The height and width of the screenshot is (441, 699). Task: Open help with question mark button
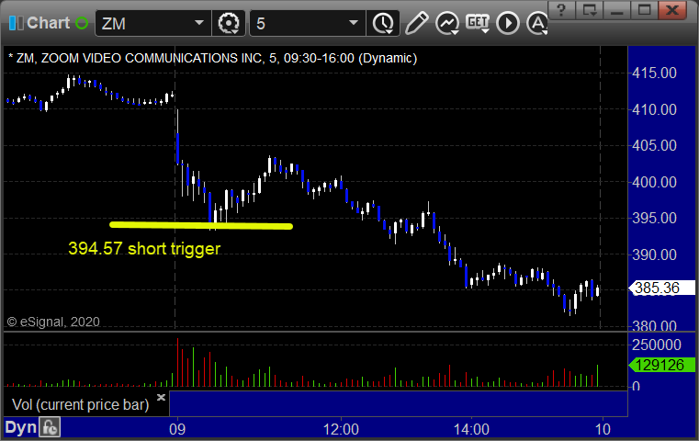click(x=561, y=10)
